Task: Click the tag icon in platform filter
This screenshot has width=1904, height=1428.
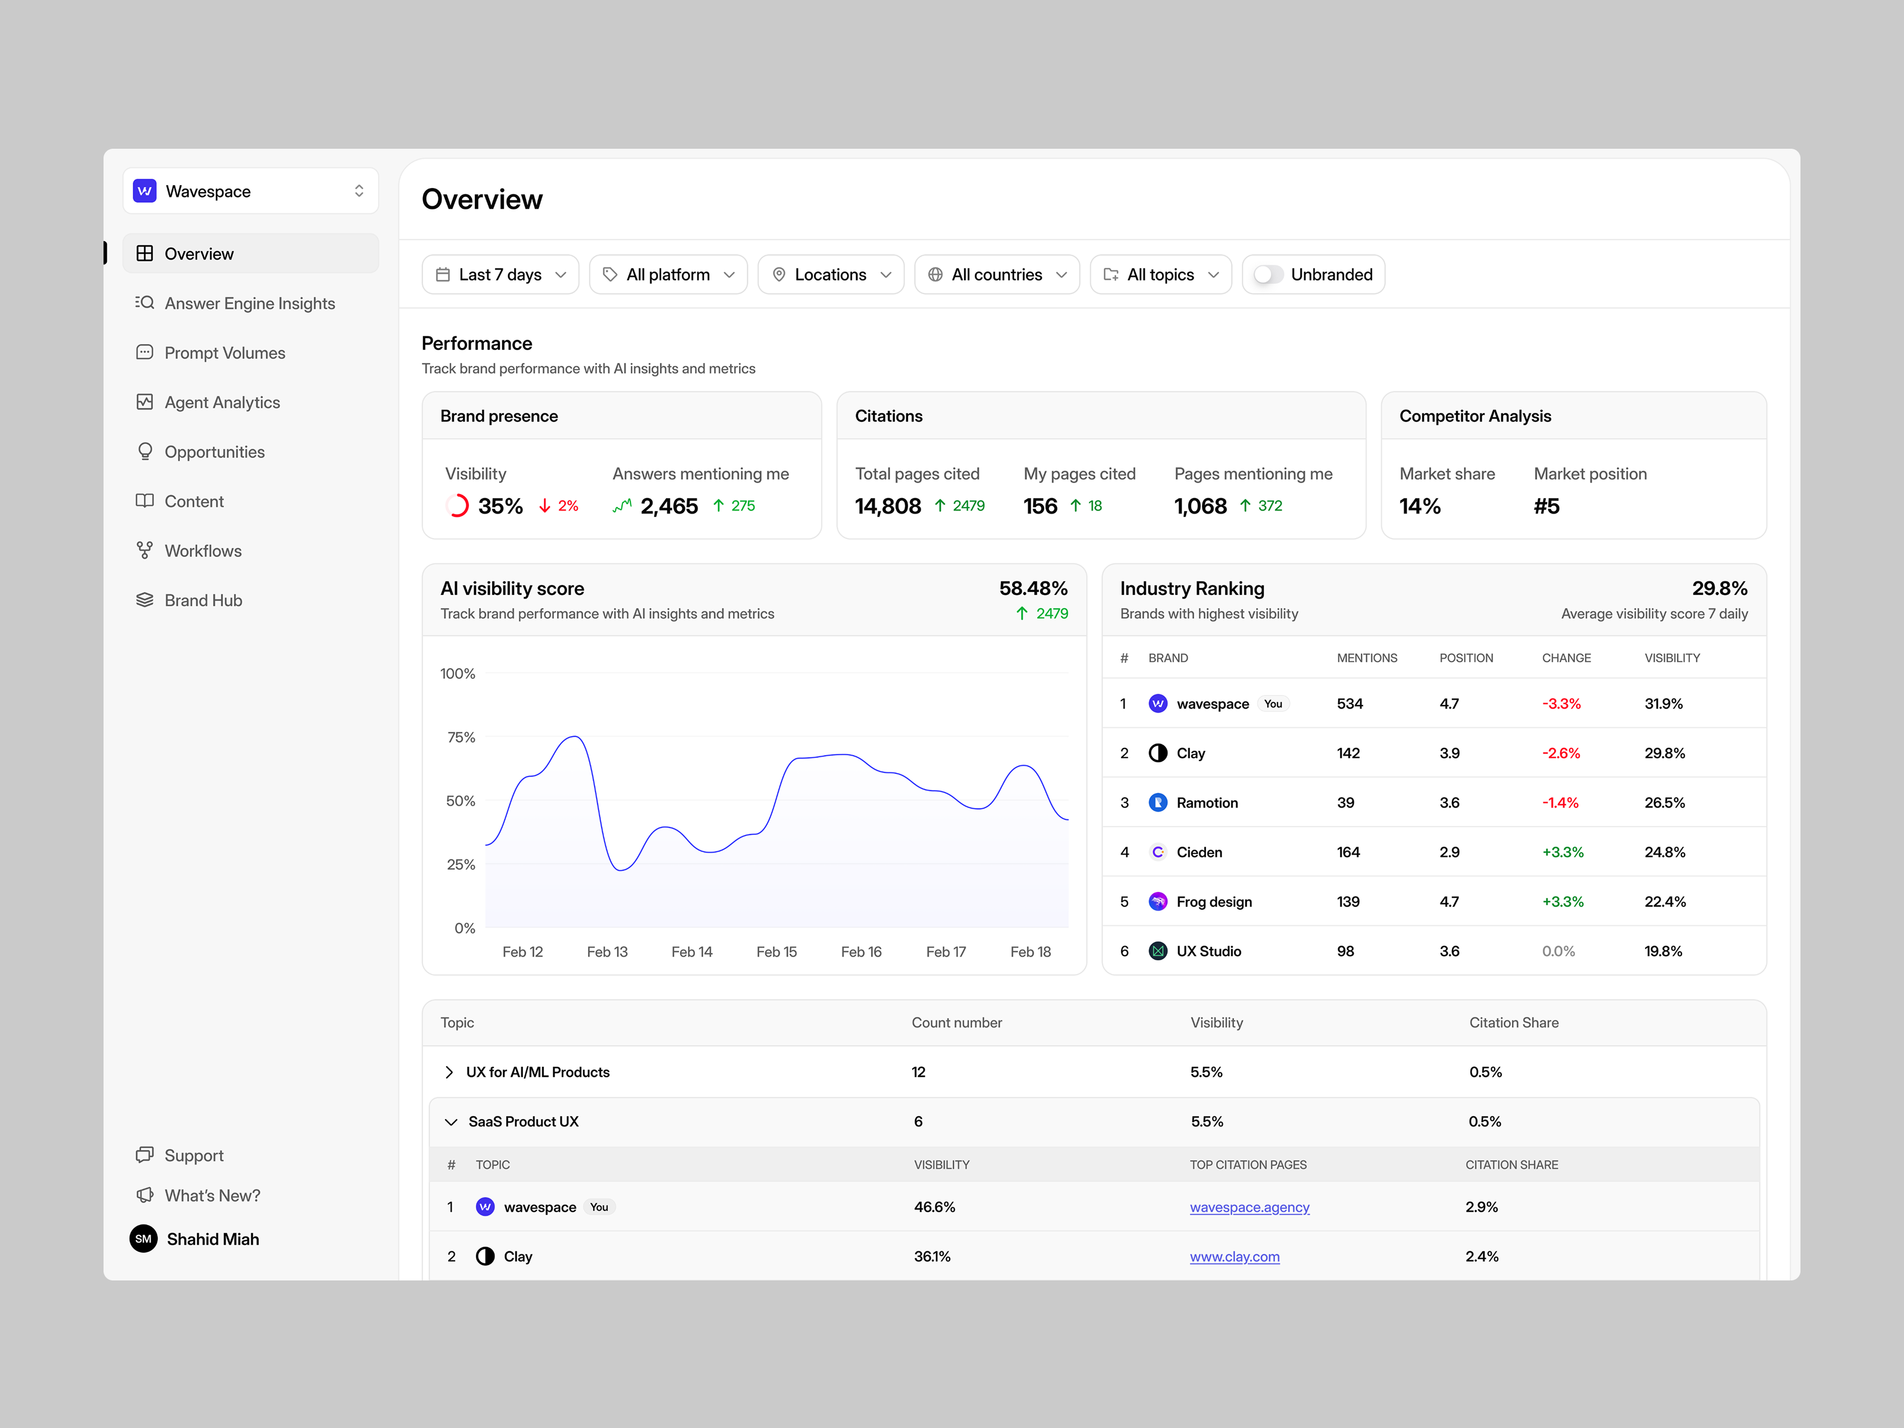Action: tap(610, 274)
